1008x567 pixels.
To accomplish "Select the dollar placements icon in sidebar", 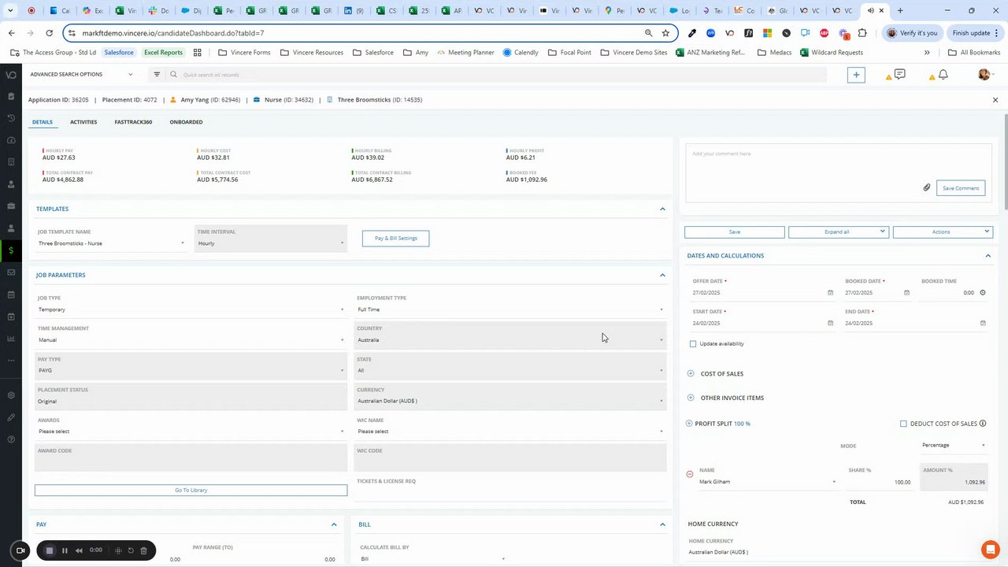I will coord(11,250).
